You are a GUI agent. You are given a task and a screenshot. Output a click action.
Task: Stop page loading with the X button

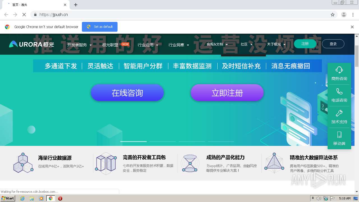(x=24, y=15)
